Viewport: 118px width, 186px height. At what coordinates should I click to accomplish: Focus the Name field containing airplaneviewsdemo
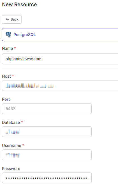[60, 59]
